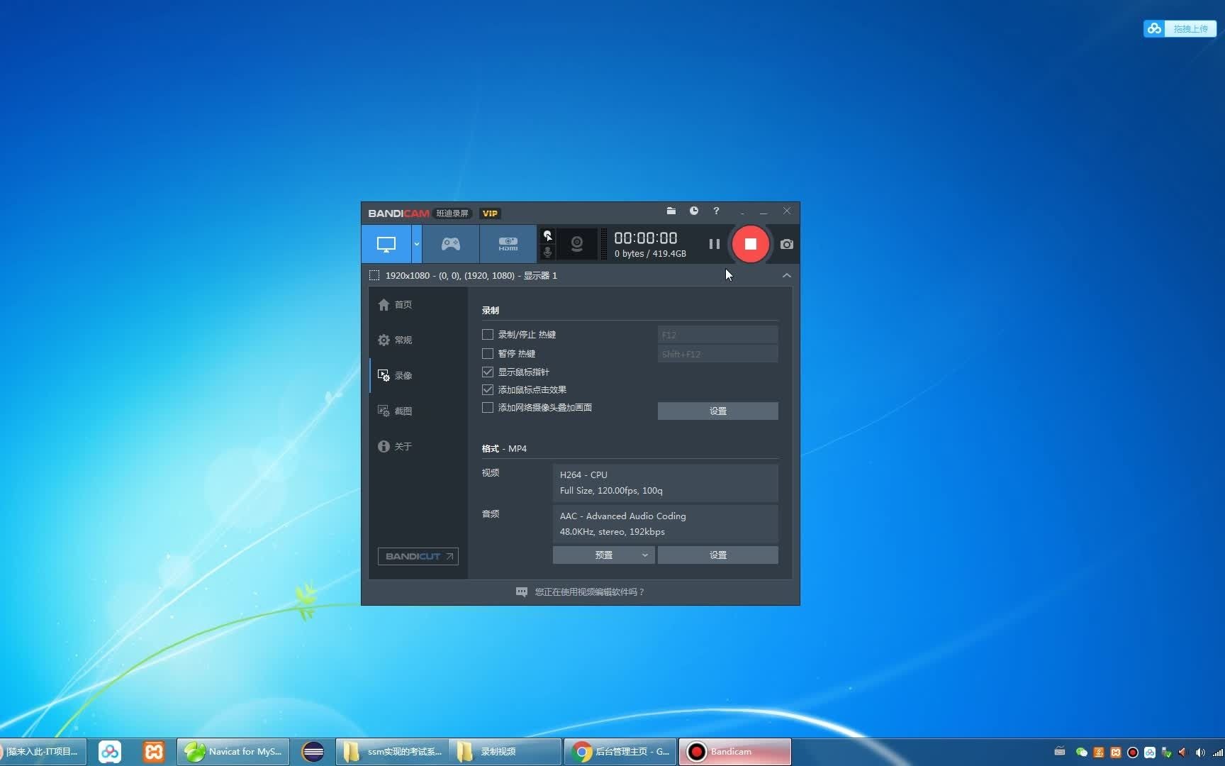Click the VIP badge in title bar

click(x=490, y=213)
